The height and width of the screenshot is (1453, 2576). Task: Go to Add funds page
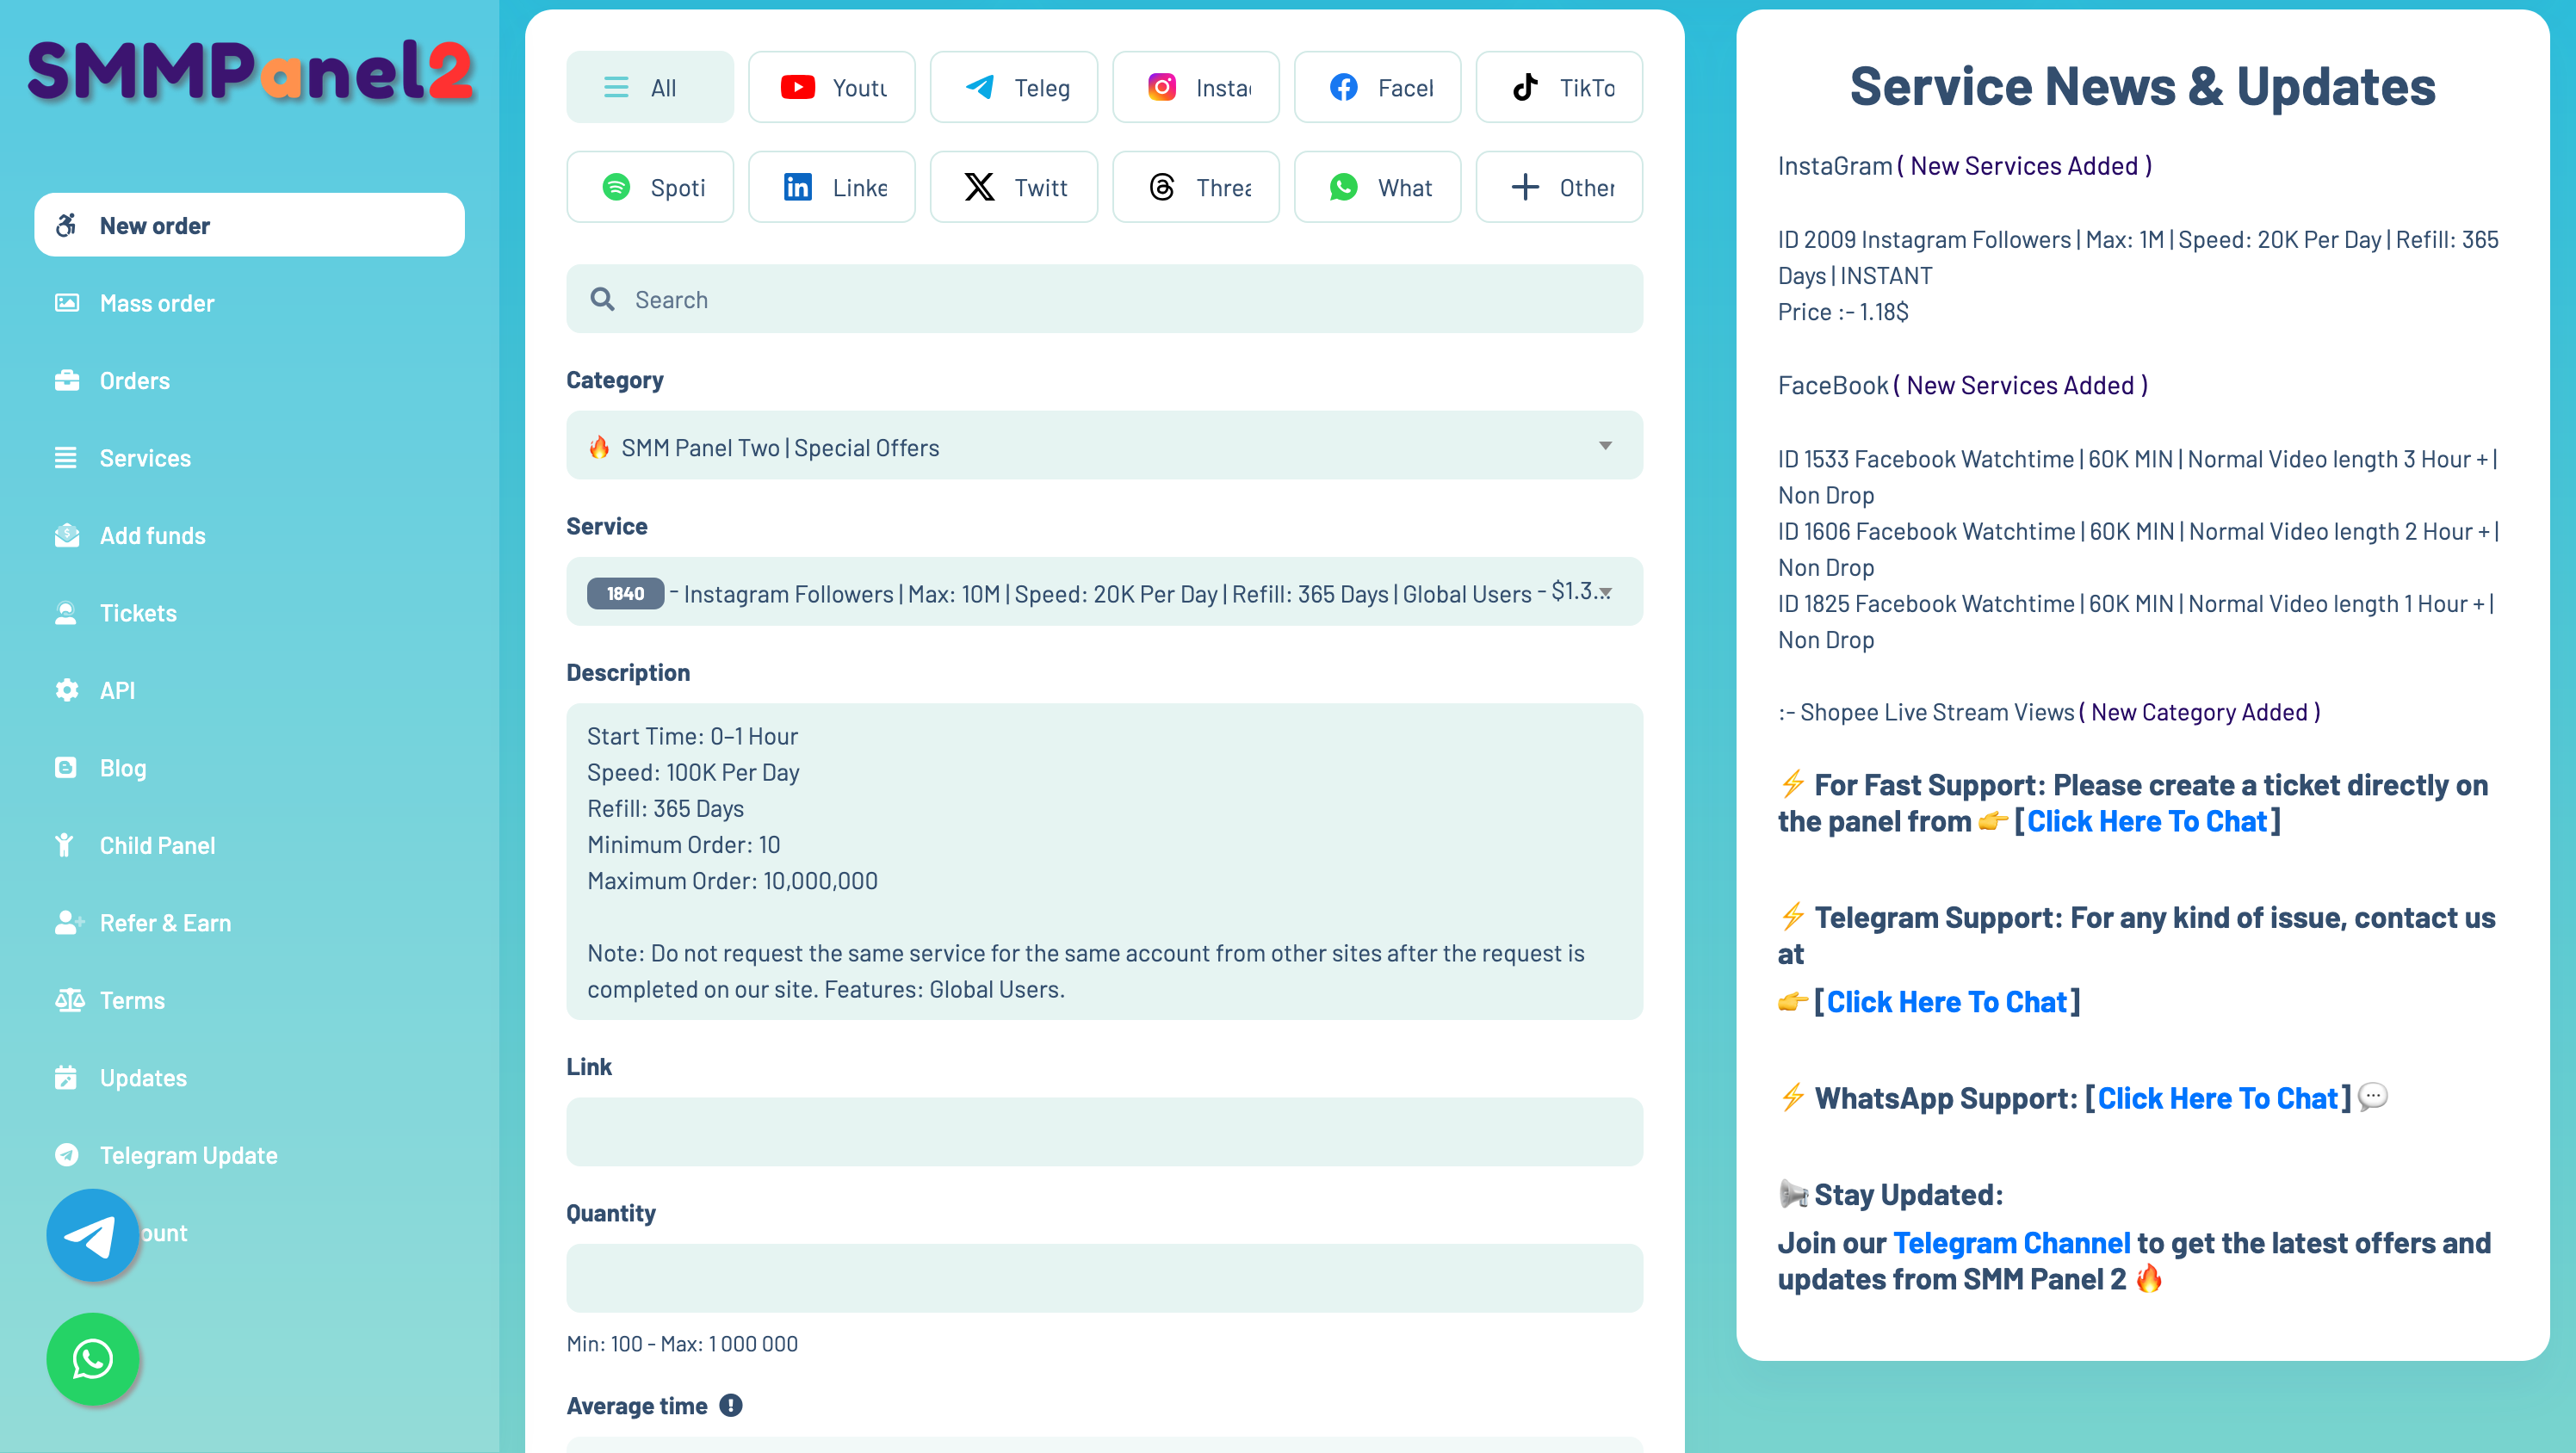pos(152,536)
